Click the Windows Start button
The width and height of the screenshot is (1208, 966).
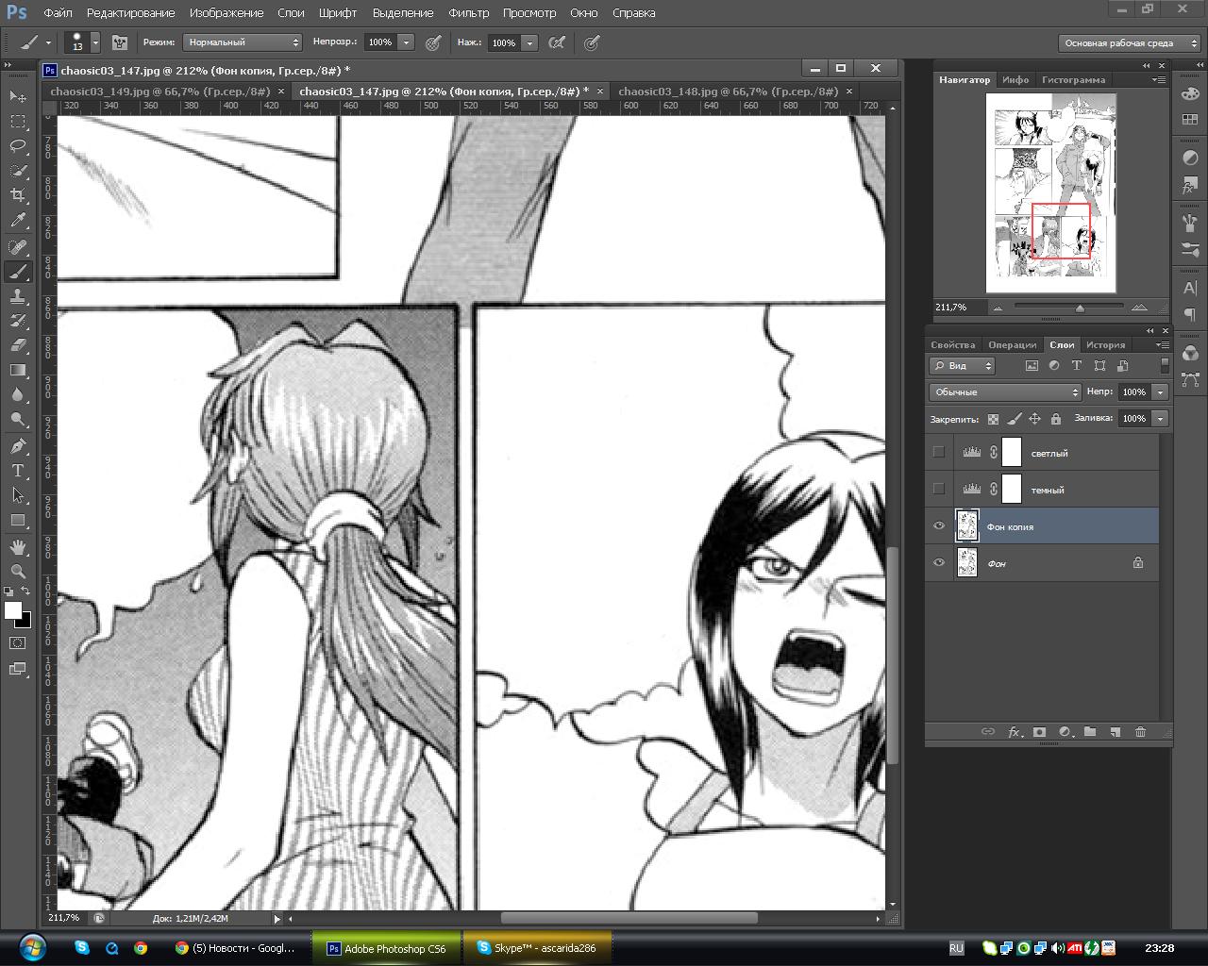click(32, 947)
